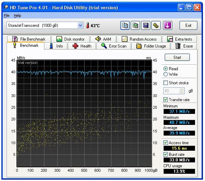Select the Write radio button
Viewport: 205px width, 181px height.
165,74
